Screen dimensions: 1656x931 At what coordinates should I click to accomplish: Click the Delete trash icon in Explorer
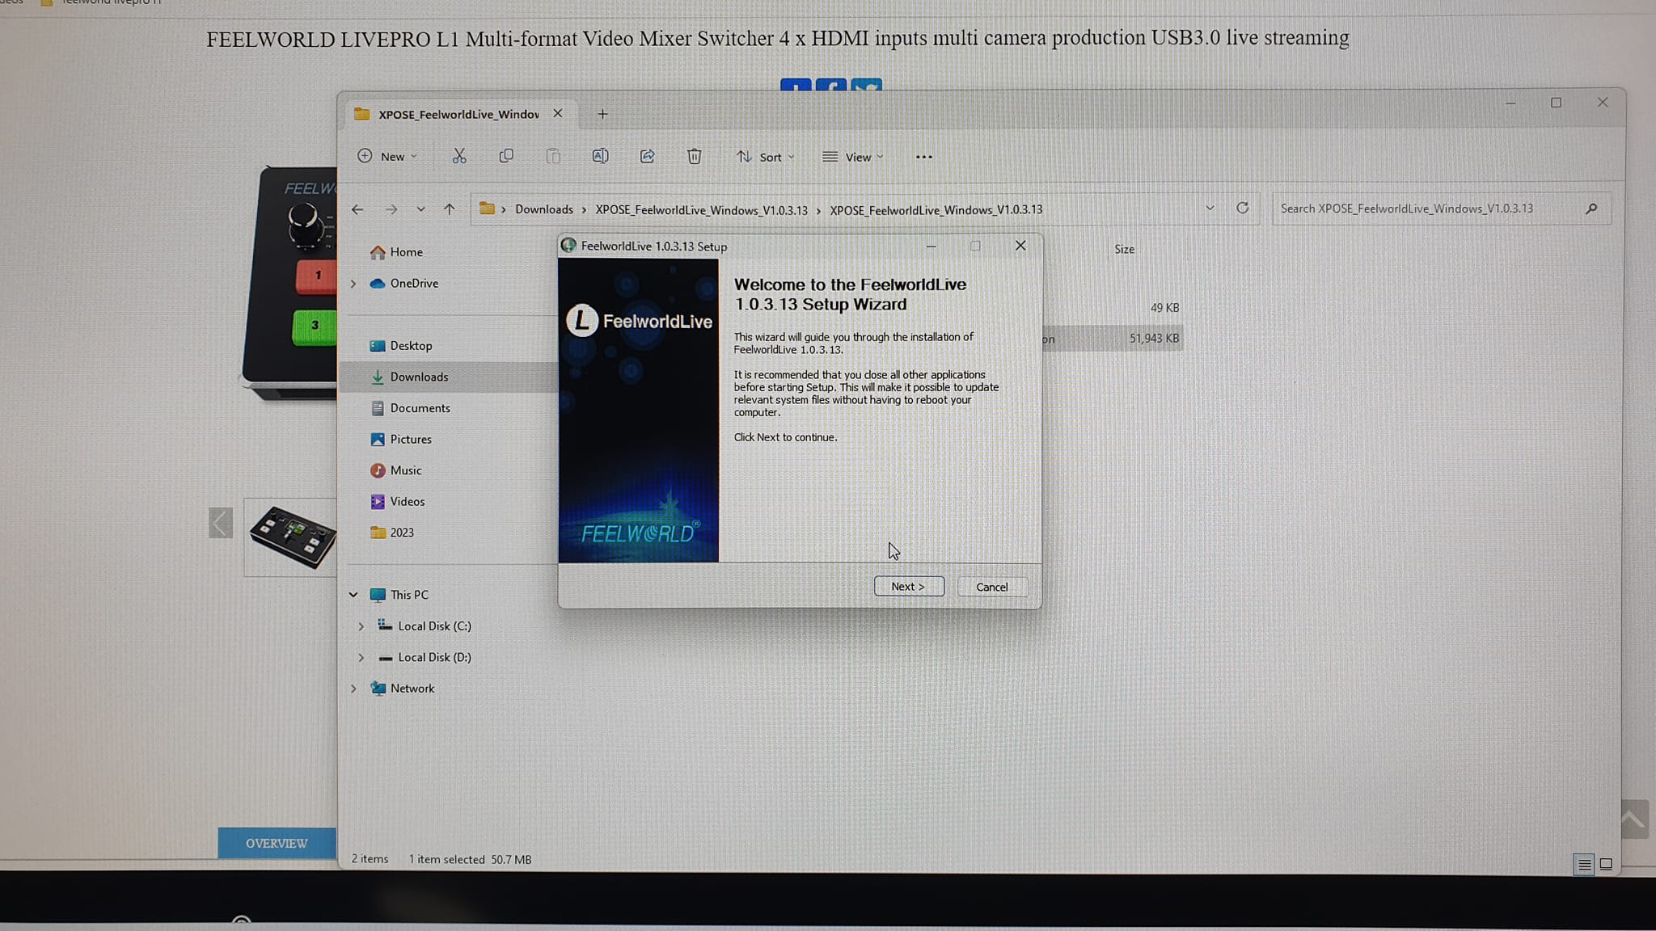click(694, 156)
